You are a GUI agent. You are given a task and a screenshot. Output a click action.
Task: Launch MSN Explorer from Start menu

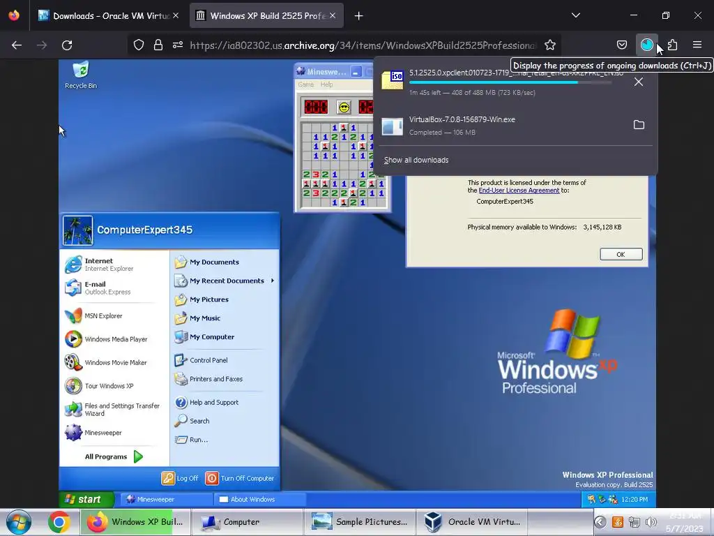tap(93, 316)
